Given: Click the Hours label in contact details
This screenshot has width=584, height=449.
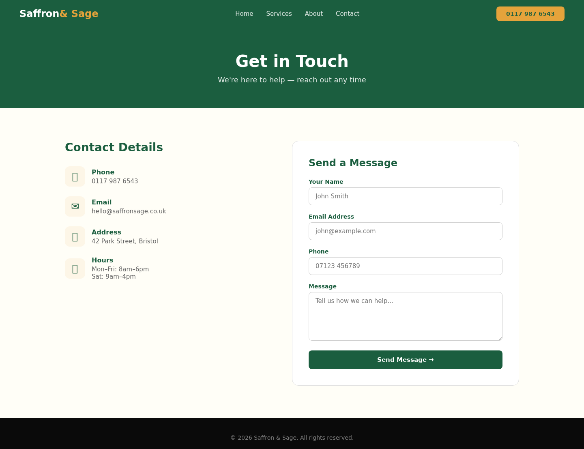Looking at the screenshot, I should point(102,260).
